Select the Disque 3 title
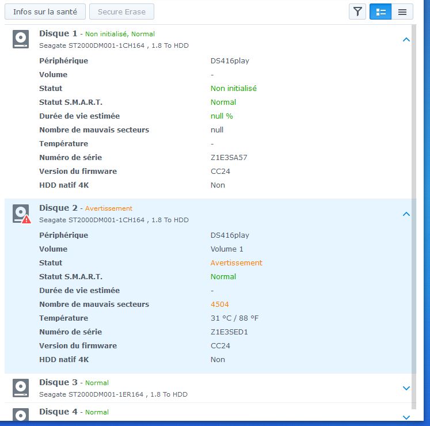The image size is (430, 426). pyautogui.click(x=58, y=382)
